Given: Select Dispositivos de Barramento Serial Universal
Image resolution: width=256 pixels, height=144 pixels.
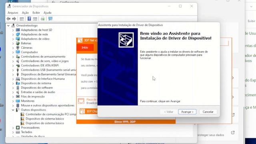Looking at the screenshot, I should [48, 74].
